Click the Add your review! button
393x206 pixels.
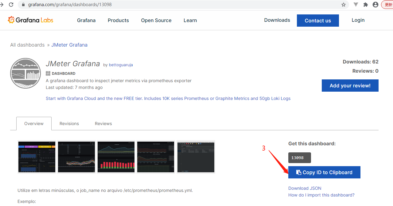pos(350,86)
